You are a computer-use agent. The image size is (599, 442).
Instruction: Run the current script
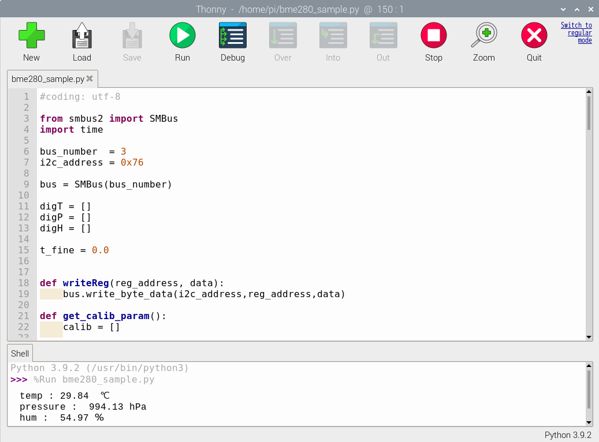pos(182,35)
